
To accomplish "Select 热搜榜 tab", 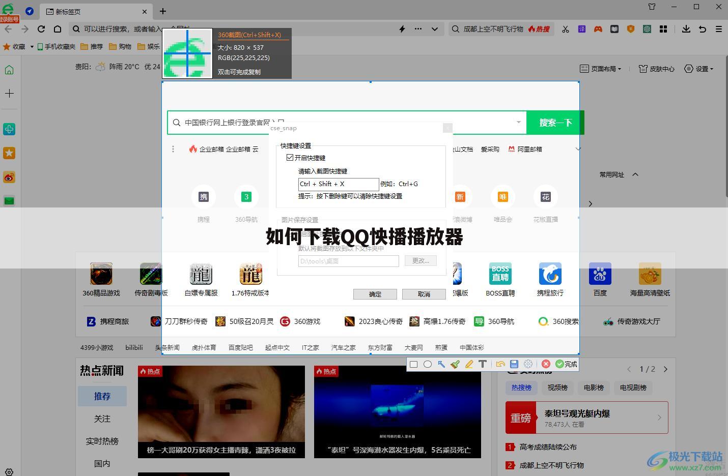I will tap(521, 388).
